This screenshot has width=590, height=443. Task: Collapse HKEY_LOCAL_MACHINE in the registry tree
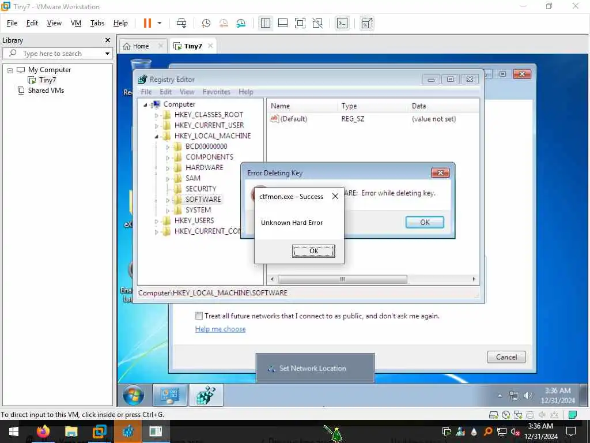click(x=157, y=136)
